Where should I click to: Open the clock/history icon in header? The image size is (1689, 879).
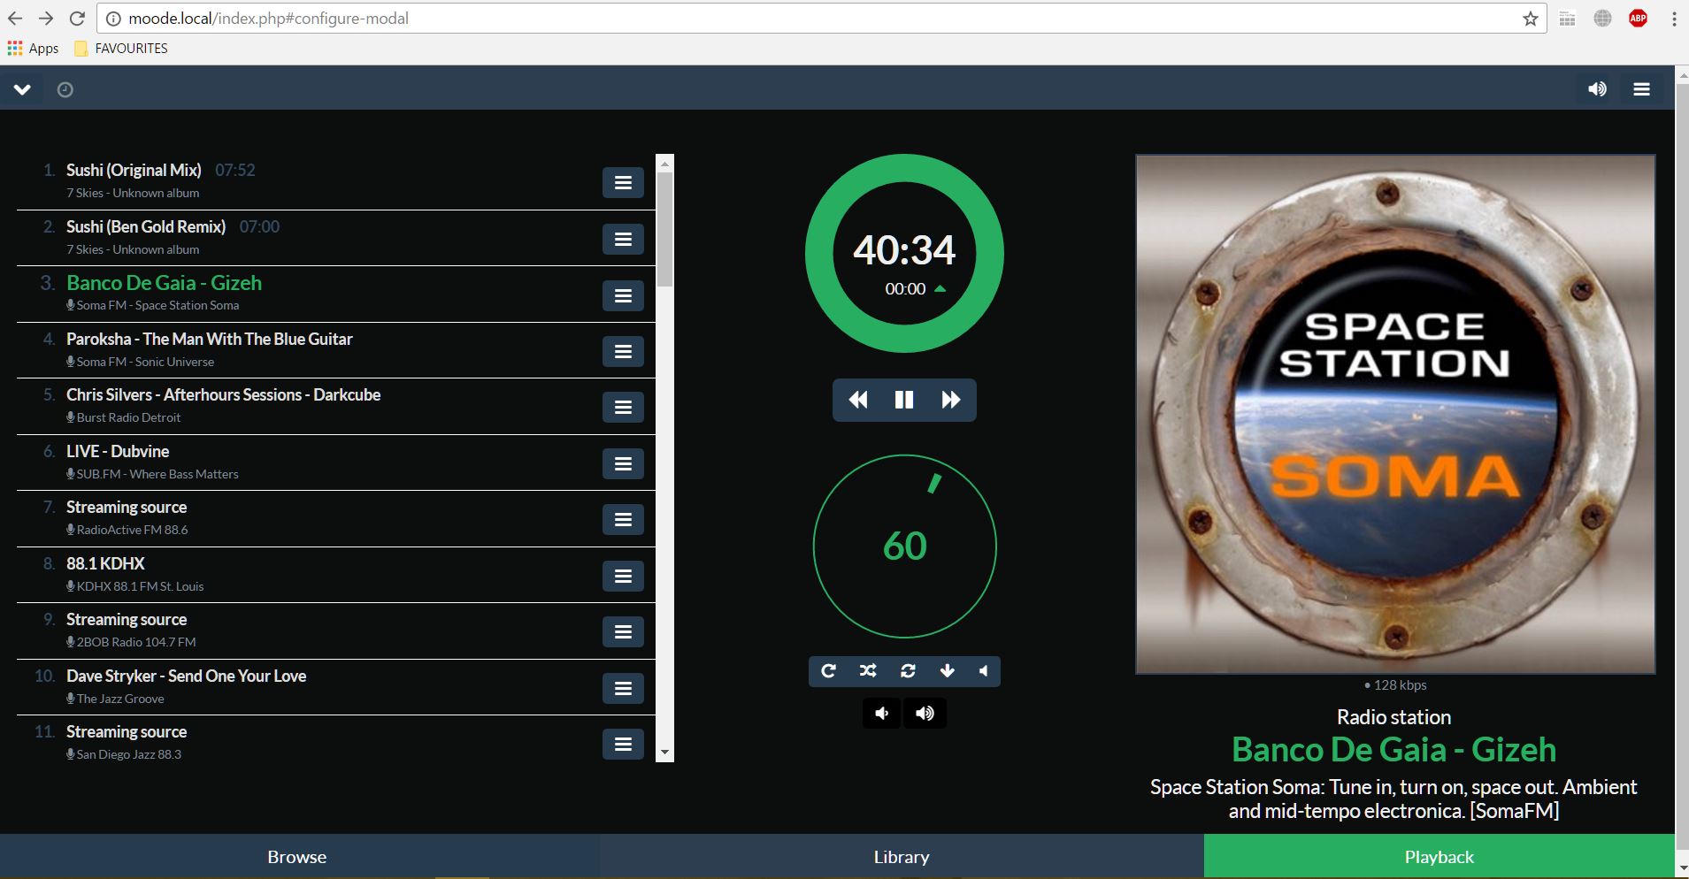click(65, 89)
